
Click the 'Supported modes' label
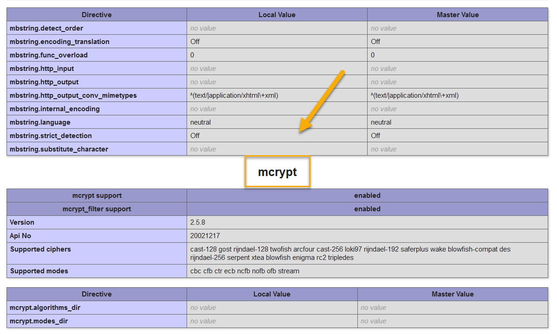pyautogui.click(x=39, y=271)
